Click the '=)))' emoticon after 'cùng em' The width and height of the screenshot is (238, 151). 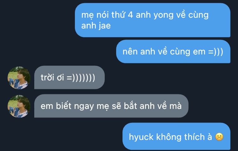[215, 52]
